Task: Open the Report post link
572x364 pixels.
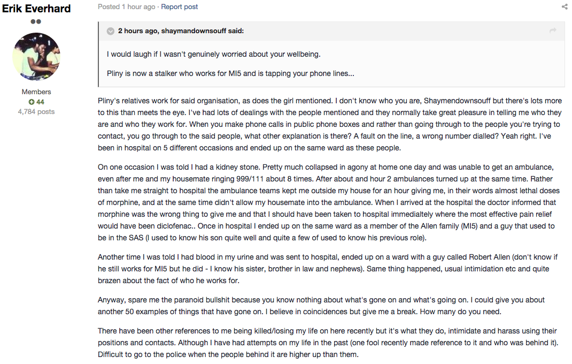Action: pos(180,6)
